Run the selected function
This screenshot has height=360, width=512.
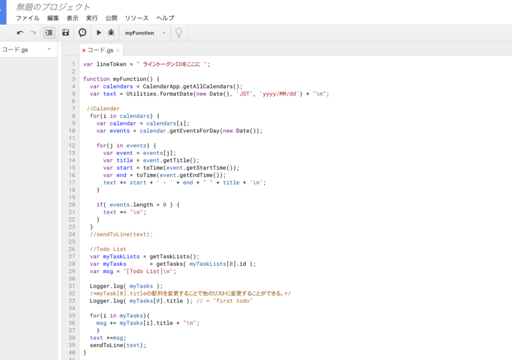99,32
